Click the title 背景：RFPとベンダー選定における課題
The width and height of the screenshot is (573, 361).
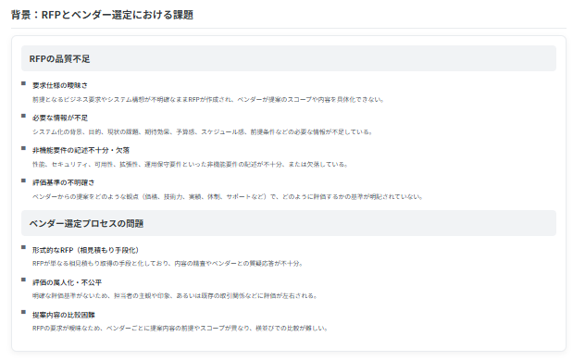[x=102, y=15]
